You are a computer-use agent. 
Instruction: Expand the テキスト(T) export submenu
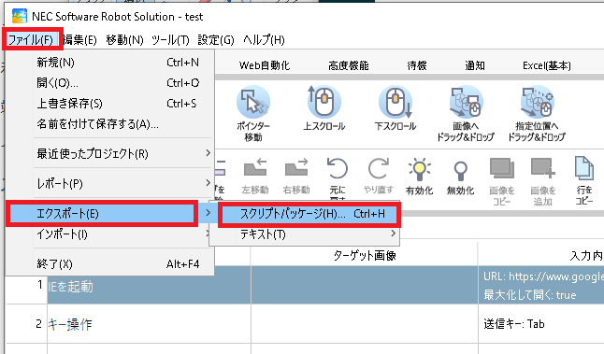pyautogui.click(x=304, y=234)
